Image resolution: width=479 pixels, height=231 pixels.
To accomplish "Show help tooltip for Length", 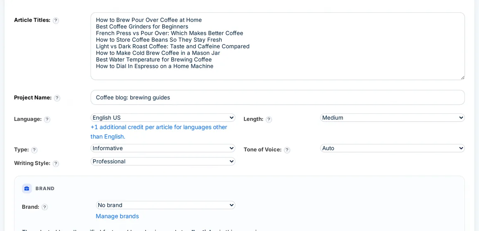I will tap(268, 120).
